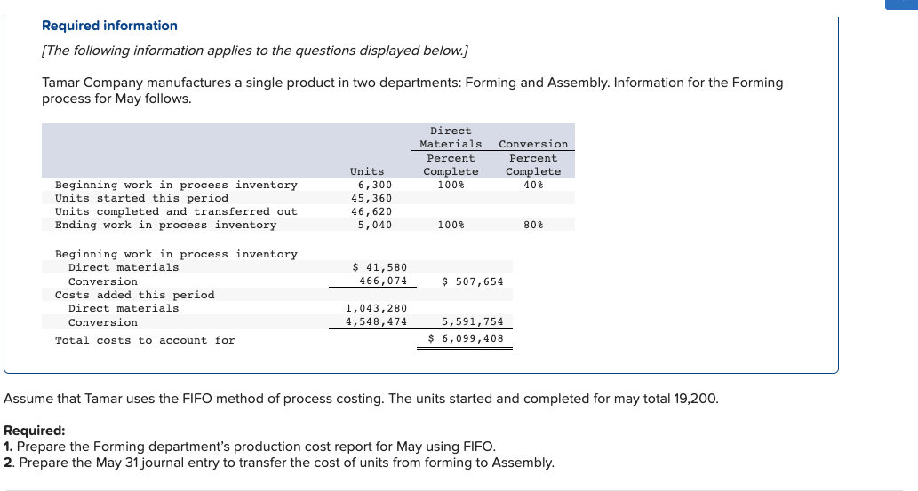Screen dimensions: 918x491
Task: Click the italic note about questions displayed below
Action: [x=255, y=51]
